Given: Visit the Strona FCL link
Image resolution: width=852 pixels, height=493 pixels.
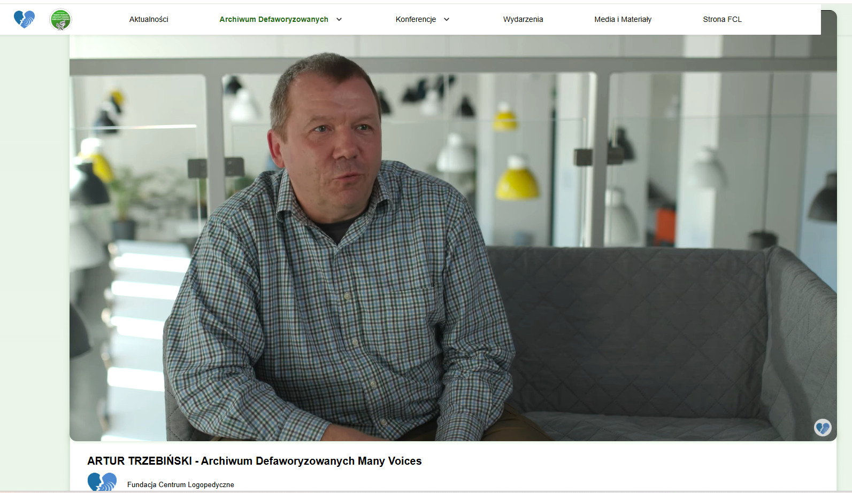Looking at the screenshot, I should click(x=722, y=19).
